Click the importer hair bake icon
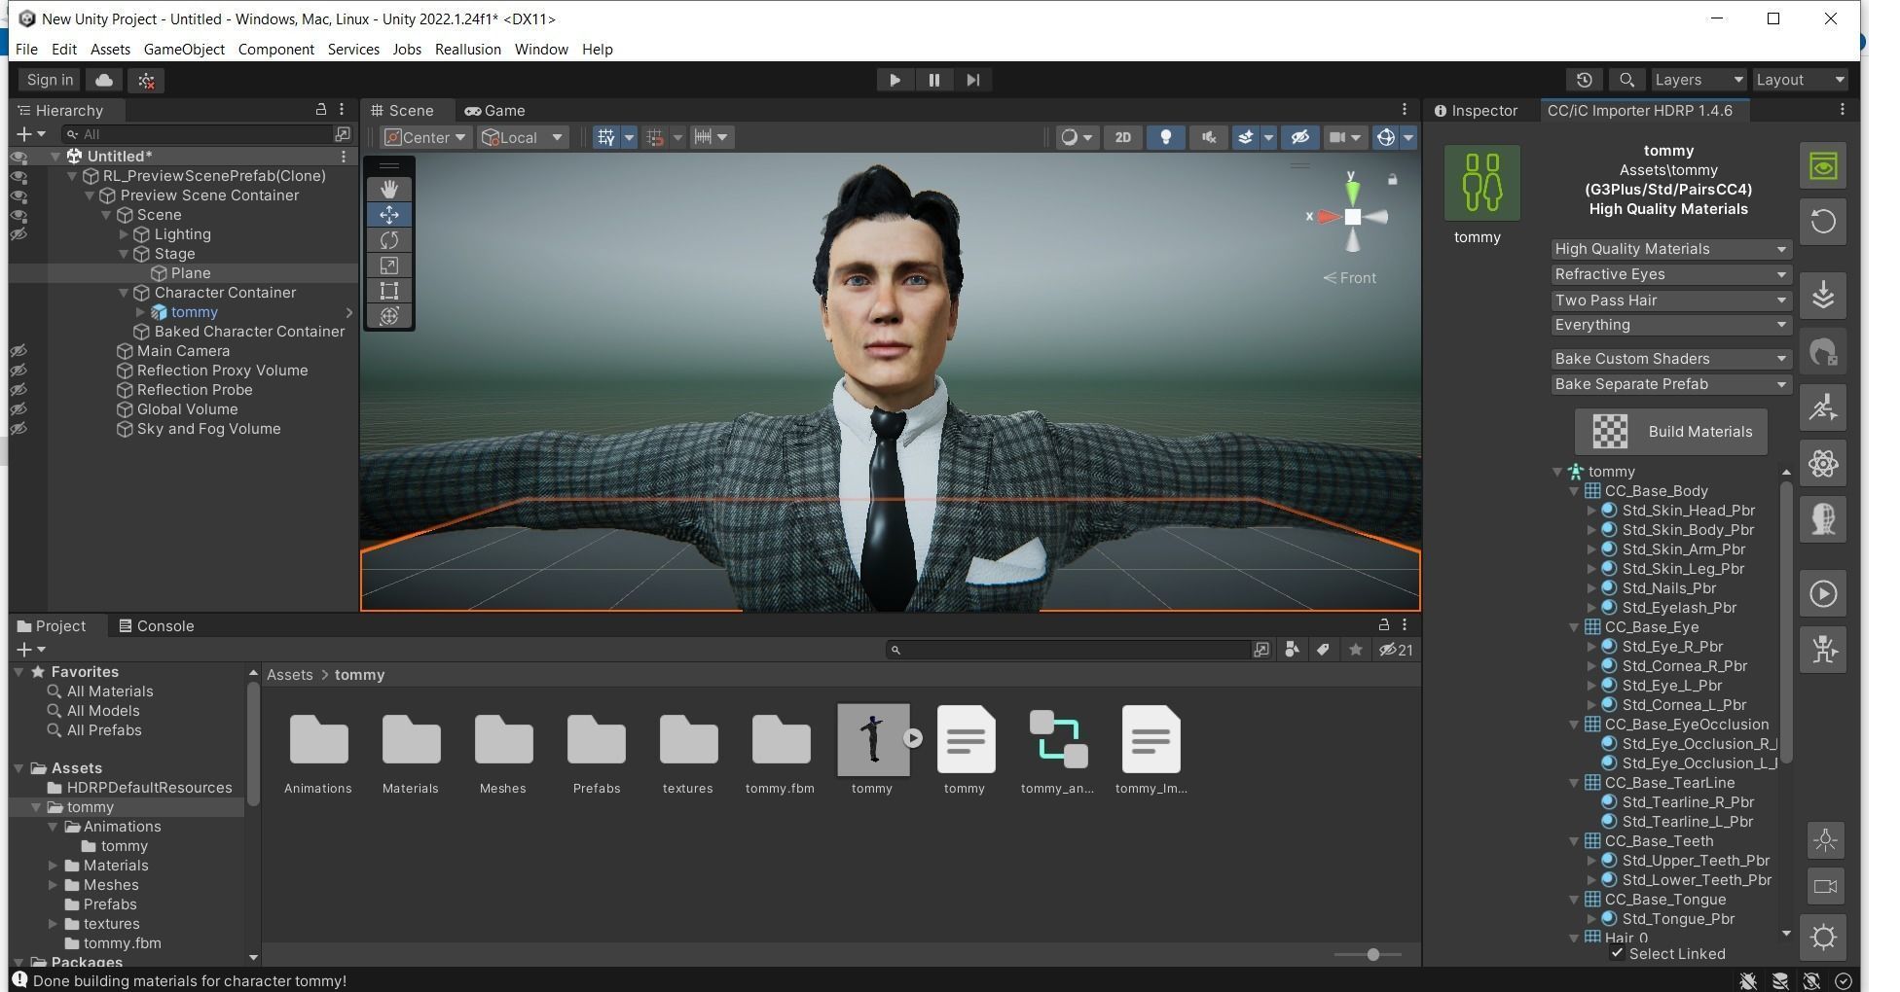1900x992 pixels. pos(1823,352)
